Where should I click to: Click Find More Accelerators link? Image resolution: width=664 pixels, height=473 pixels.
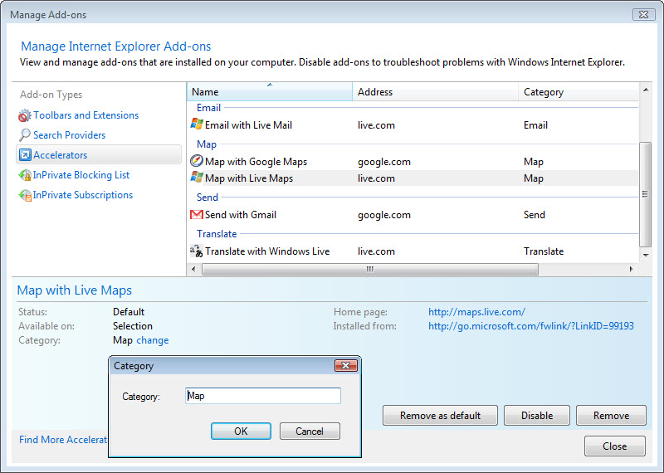pos(63,440)
